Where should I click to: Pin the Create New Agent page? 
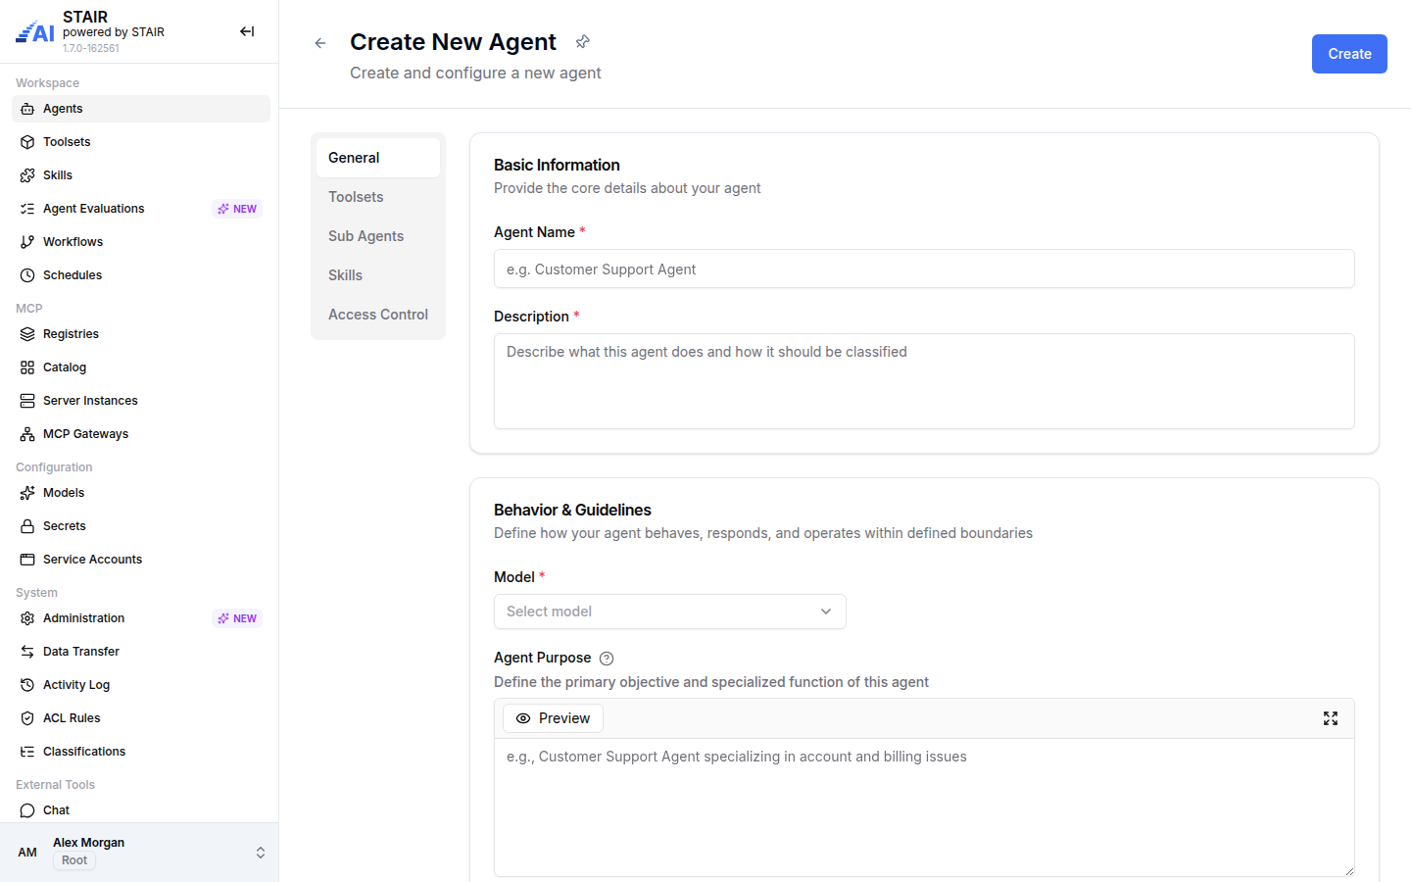pos(583,41)
